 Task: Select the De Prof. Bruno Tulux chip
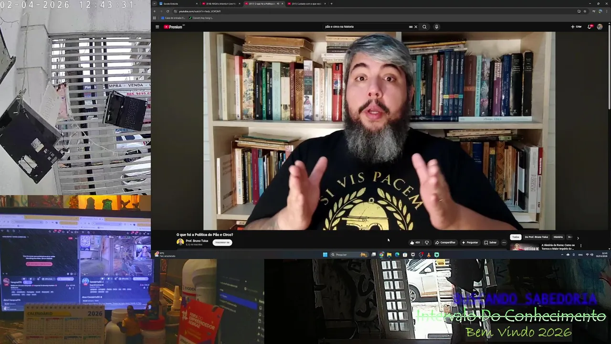pyautogui.click(x=537, y=237)
